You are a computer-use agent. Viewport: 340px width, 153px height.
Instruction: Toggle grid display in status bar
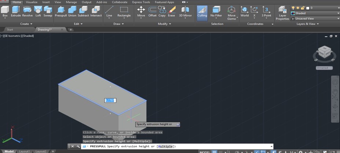coord(215,151)
